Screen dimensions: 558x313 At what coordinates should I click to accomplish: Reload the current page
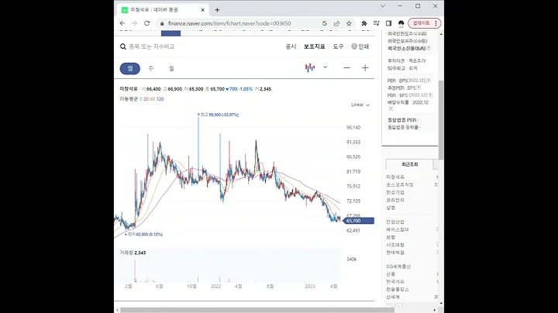pos(146,23)
